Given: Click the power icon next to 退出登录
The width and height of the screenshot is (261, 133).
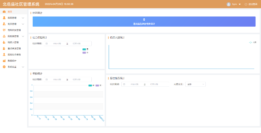Looking at the screenshot, I should coord(246,4).
